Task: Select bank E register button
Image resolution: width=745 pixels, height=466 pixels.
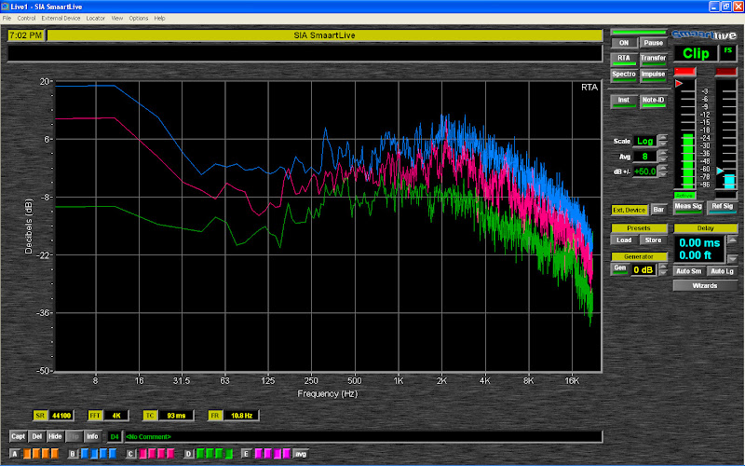Action: point(246,454)
